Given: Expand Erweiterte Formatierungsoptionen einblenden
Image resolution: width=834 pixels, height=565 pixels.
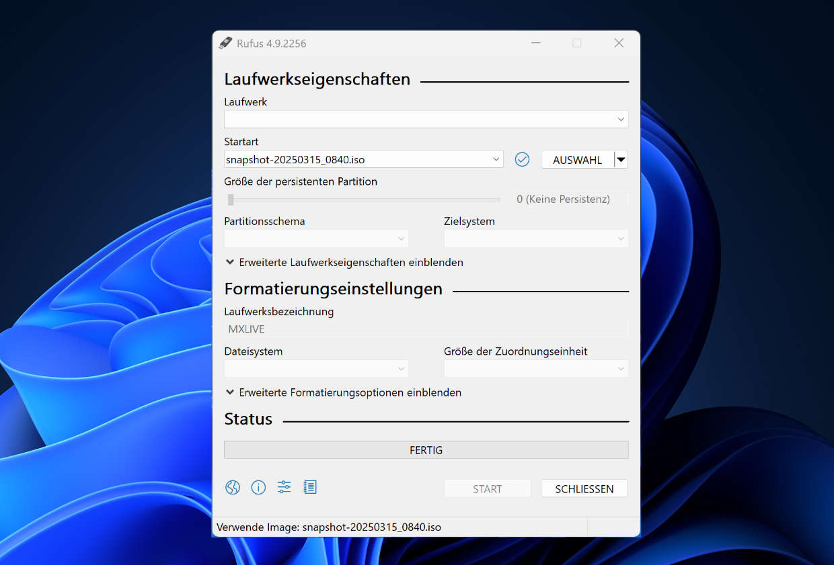Looking at the screenshot, I should click(x=344, y=392).
